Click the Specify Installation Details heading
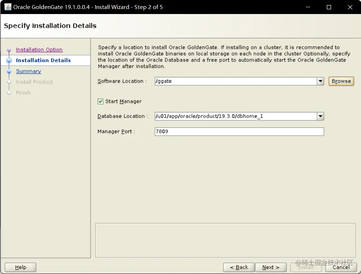This screenshot has width=361, height=274. tap(50, 26)
